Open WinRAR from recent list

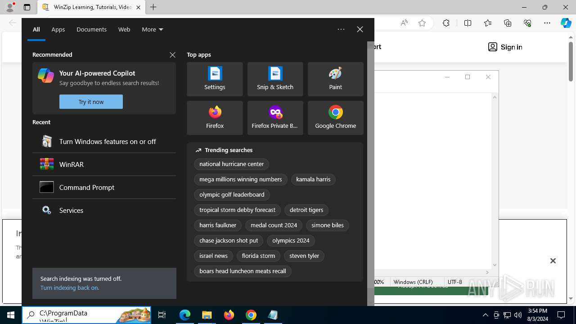104,164
